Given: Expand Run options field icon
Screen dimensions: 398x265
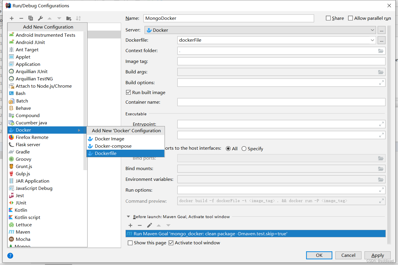Looking at the screenshot, I should [x=381, y=190].
